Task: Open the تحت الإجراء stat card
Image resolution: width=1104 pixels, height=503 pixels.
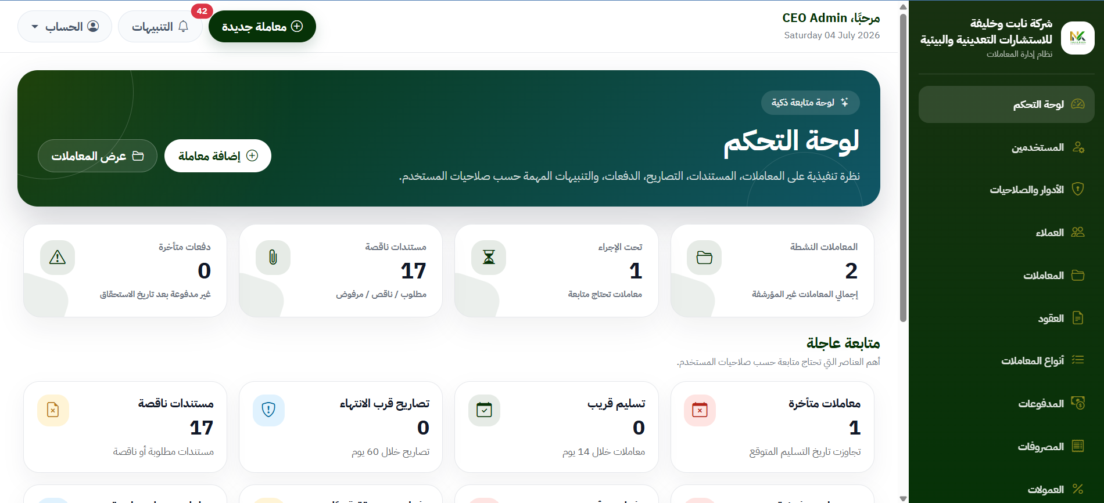Action: pyautogui.click(x=557, y=271)
